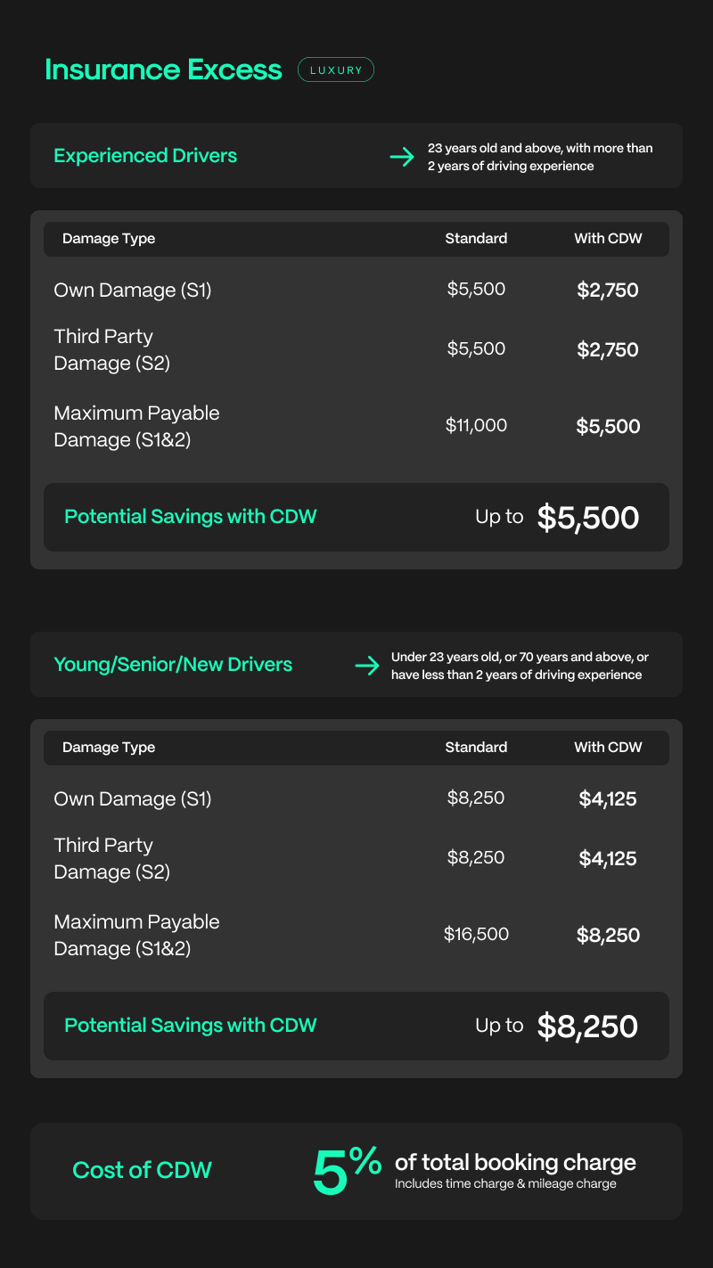Click Potential Savings with CDW in first table
This screenshot has height=1268, width=713.
point(191,517)
